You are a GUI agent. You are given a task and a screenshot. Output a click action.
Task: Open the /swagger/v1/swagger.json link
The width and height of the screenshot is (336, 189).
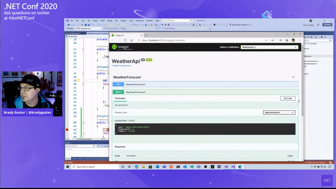(x=122, y=66)
